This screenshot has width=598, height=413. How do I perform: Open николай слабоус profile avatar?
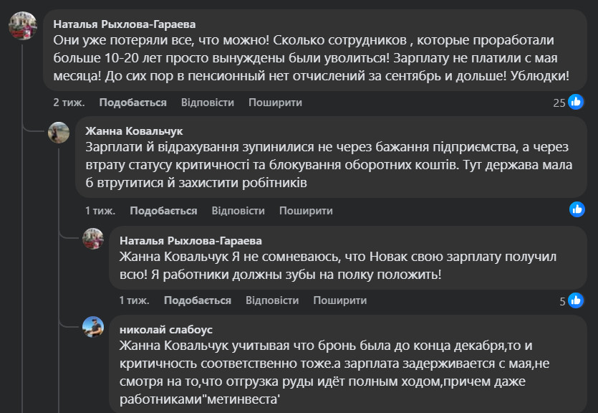(94, 328)
